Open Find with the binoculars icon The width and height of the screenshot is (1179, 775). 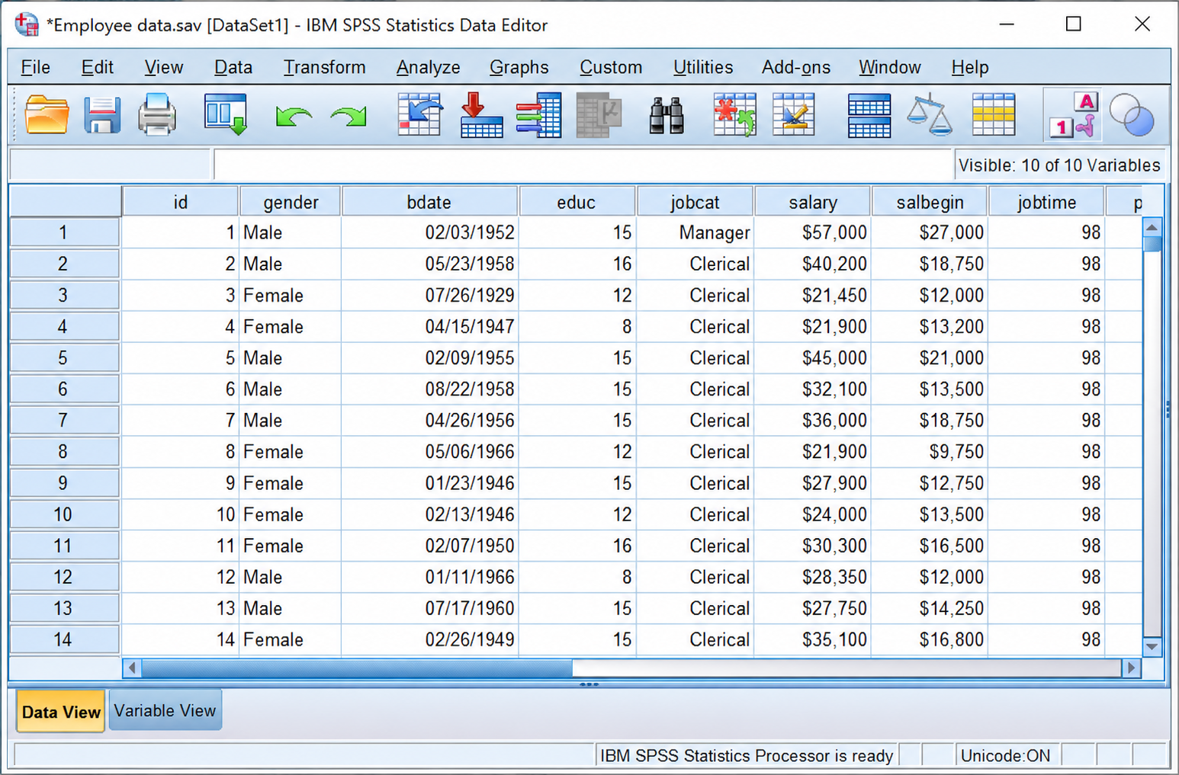(x=667, y=116)
